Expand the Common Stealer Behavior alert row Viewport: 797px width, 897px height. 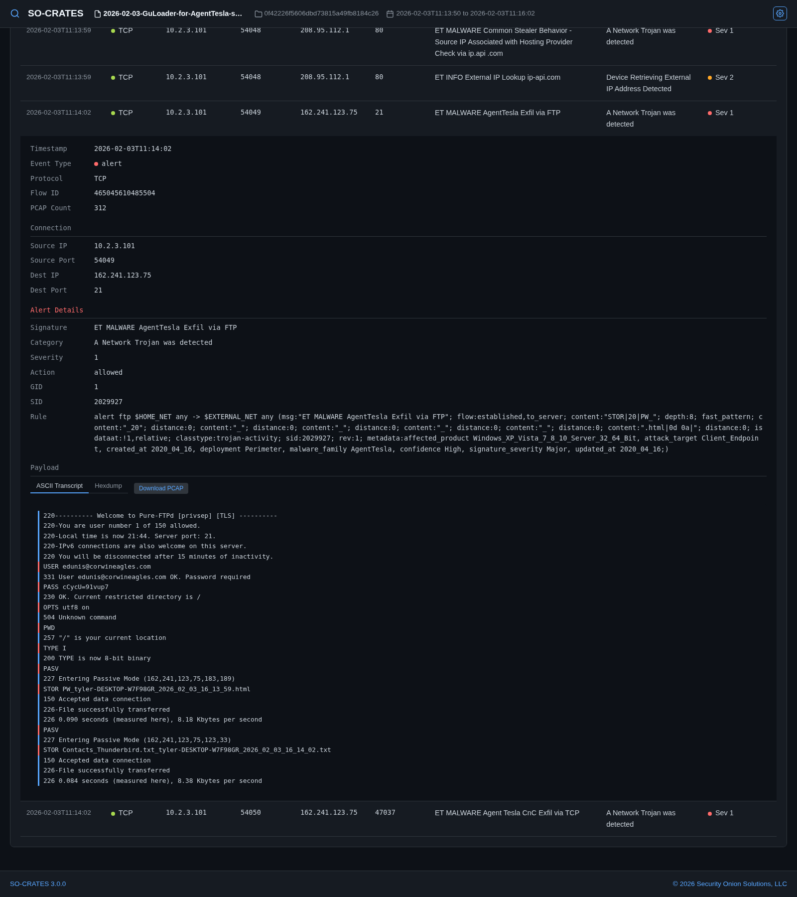click(x=398, y=42)
